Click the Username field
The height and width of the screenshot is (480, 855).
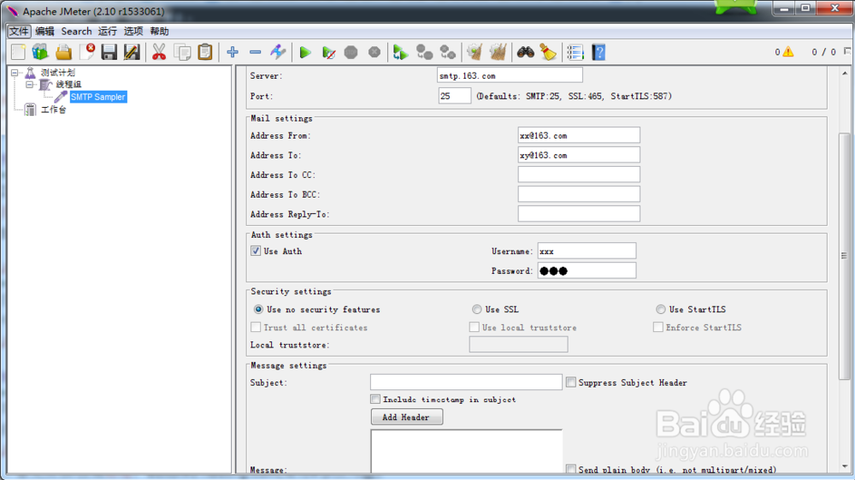(587, 251)
